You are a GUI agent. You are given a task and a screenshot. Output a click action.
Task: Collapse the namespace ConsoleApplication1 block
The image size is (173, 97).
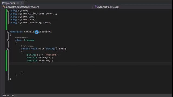coord(8,32)
